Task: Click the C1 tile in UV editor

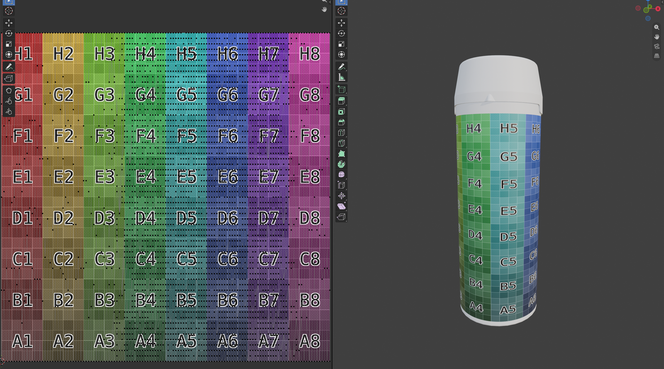Action: 22,259
